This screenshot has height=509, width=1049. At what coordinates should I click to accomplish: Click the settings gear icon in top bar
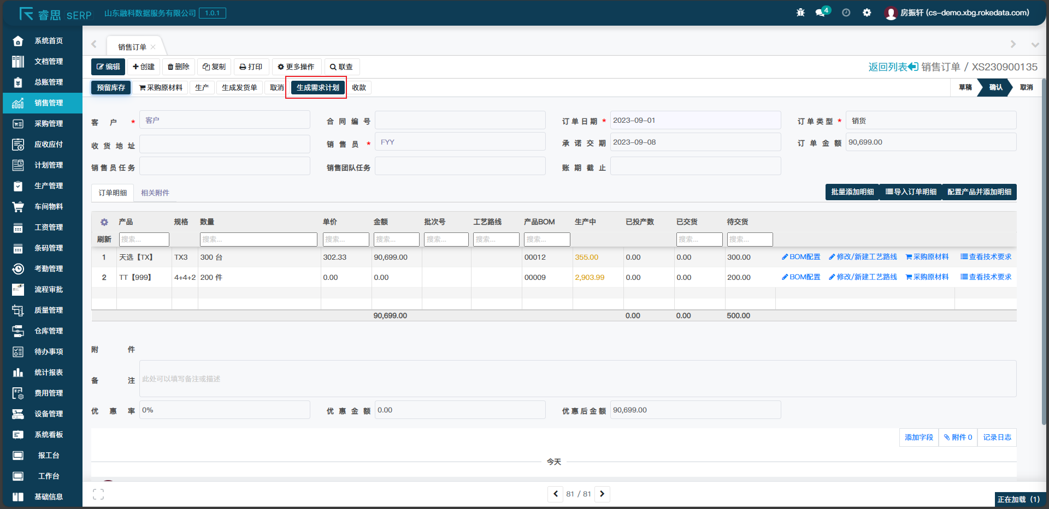867,13
